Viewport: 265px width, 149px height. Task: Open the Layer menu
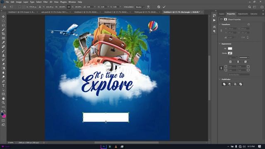tap(26, 2)
